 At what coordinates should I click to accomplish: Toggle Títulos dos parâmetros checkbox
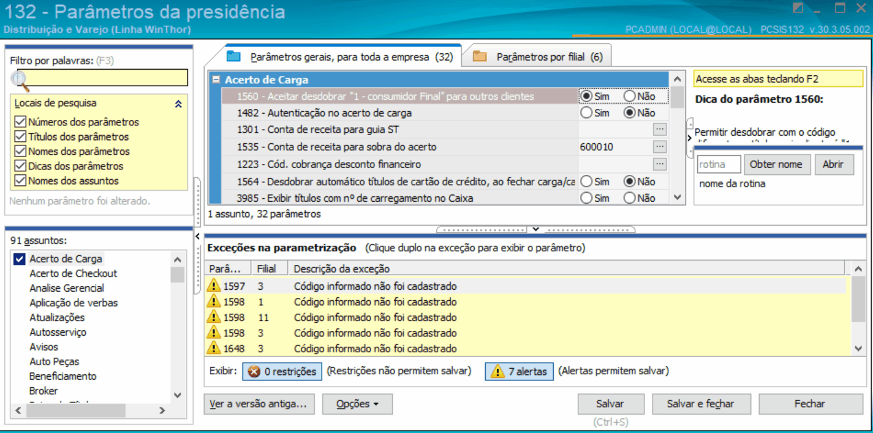[20, 136]
